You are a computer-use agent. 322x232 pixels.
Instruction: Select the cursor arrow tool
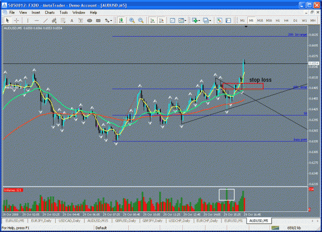point(8,20)
